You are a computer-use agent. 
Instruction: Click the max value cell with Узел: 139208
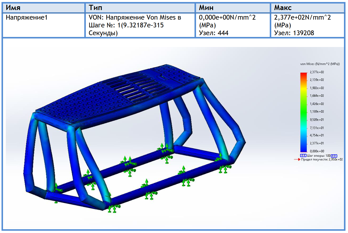pos(307,25)
